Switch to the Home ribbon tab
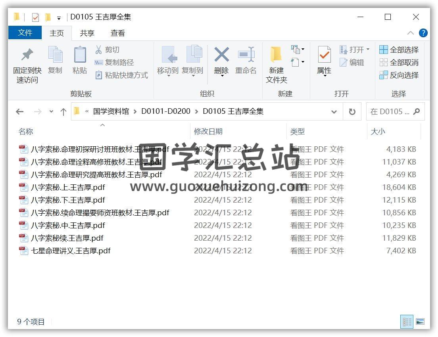This screenshot has height=337, width=438. tap(57, 33)
